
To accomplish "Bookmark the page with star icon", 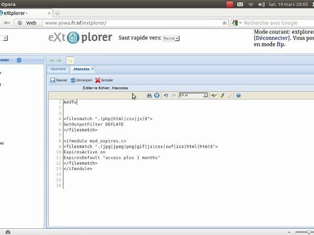I will pyautogui.click(x=224, y=23).
